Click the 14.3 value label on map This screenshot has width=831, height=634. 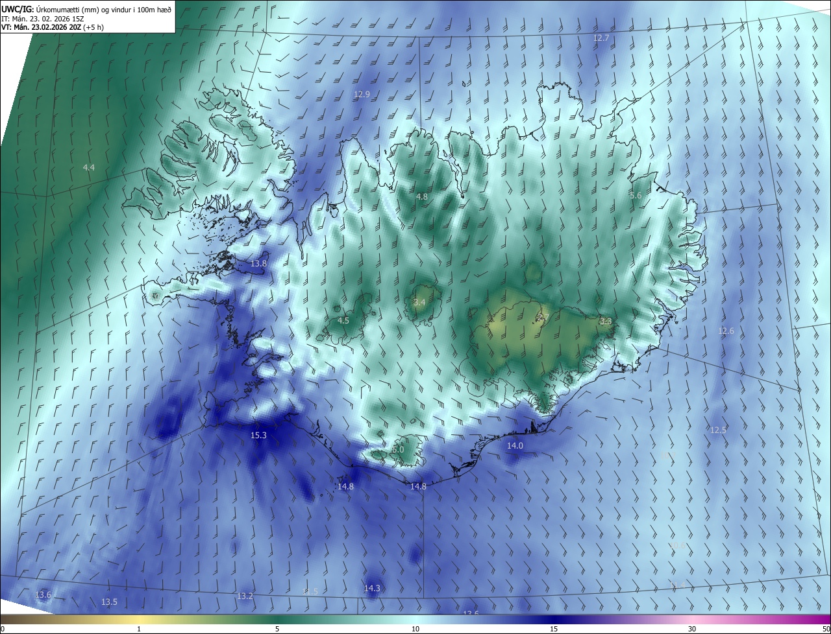(x=372, y=589)
